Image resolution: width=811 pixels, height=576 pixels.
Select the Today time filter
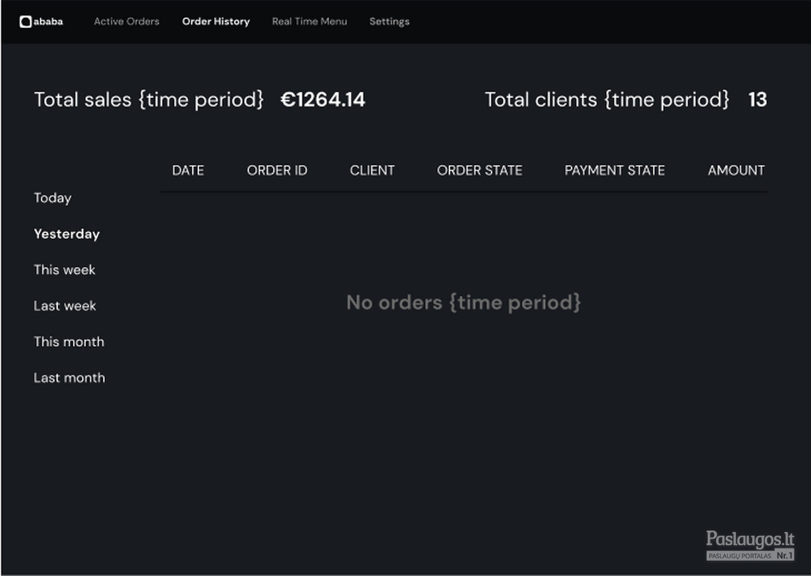point(53,198)
